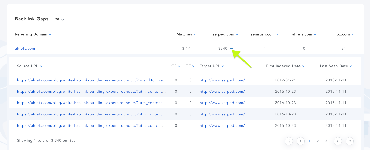The width and height of the screenshot is (370, 150).
Task: Click the '3 / 4' matches value
Action: point(186,48)
